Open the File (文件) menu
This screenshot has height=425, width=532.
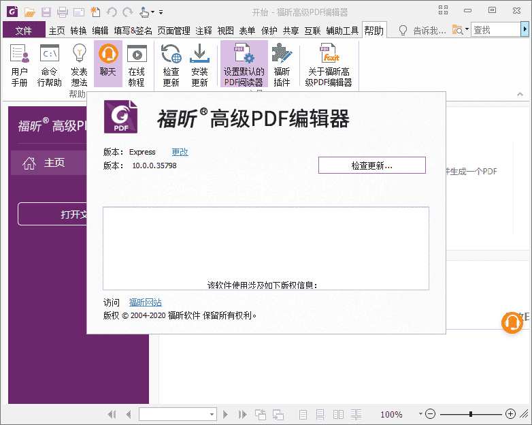click(24, 31)
